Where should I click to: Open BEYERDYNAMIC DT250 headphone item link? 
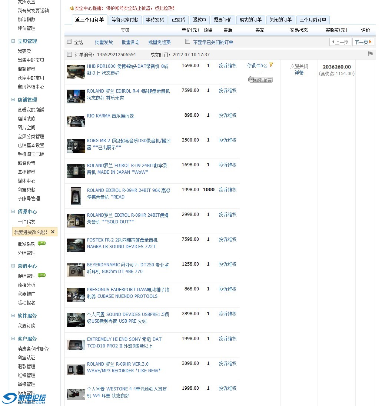point(128,268)
